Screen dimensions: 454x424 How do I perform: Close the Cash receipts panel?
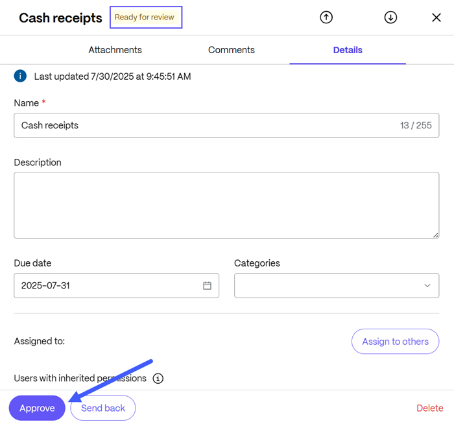[x=436, y=18]
